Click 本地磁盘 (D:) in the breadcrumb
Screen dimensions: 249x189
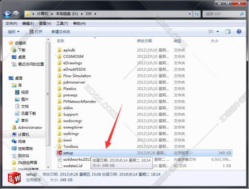click(x=67, y=14)
